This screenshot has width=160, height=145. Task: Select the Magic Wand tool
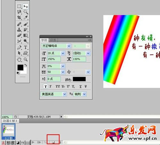click(x=26, y=12)
